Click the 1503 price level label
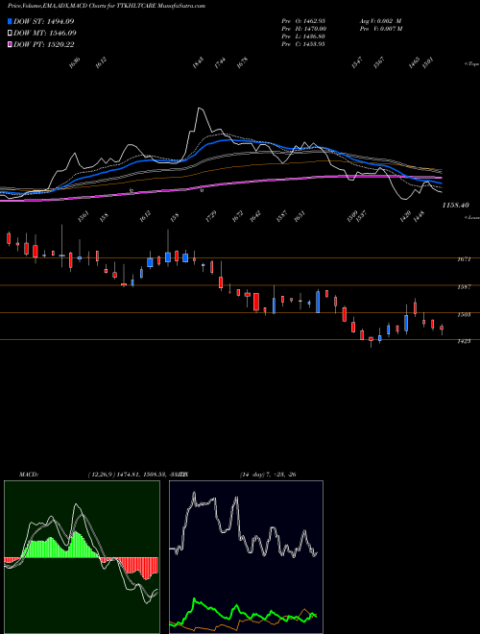This screenshot has width=480, height=634. point(464,314)
